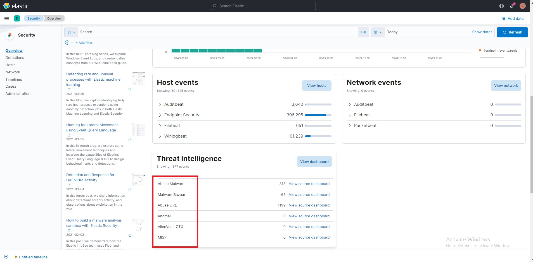Toggle KQL query language switcher
533x262 pixels.
363,32
